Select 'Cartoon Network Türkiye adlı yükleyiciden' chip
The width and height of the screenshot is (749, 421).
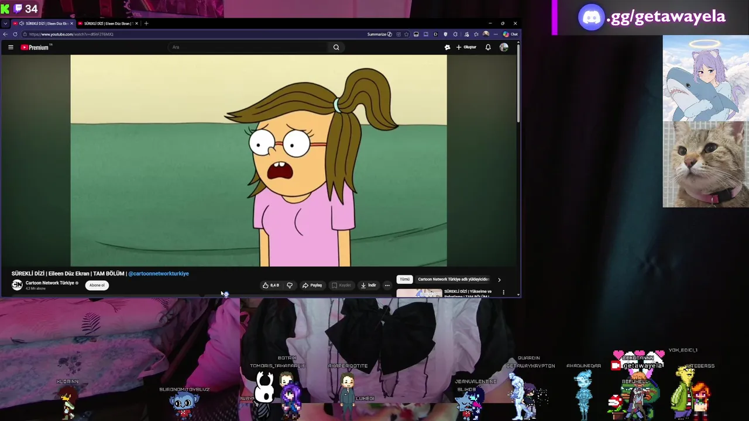pos(453,279)
